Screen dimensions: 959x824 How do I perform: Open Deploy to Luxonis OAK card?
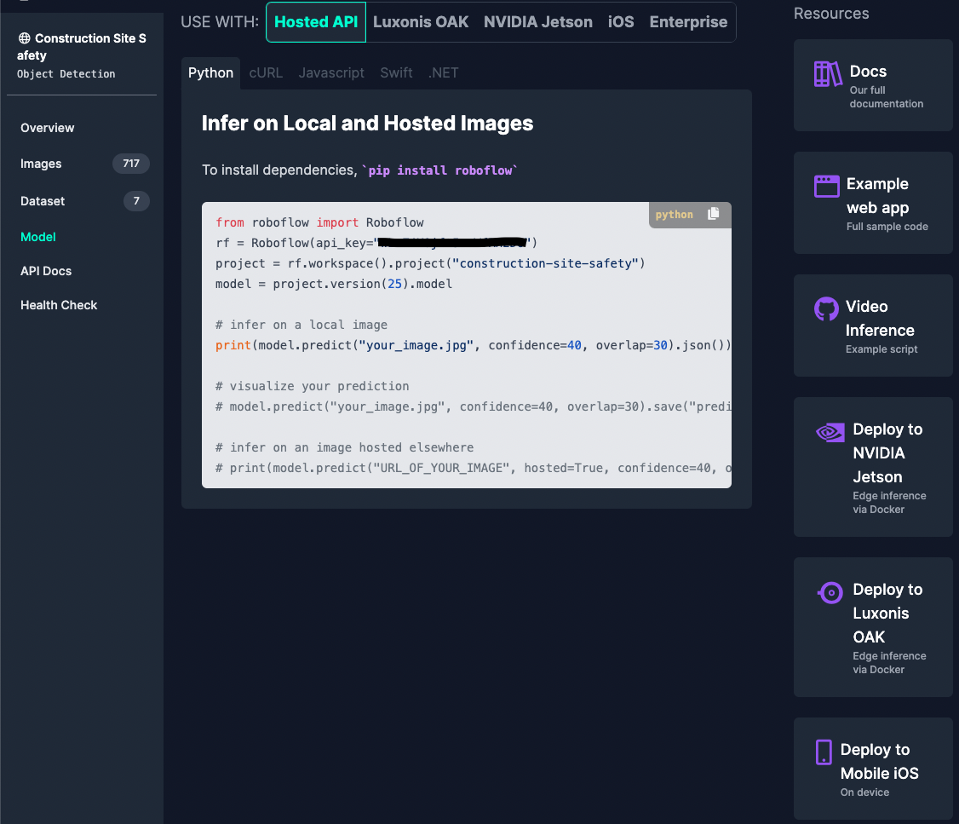click(873, 627)
